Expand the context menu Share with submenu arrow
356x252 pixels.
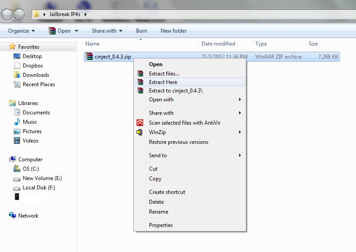240,113
